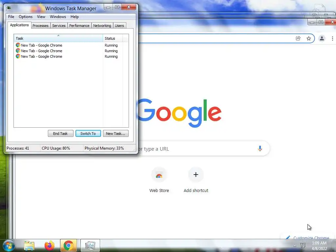Switch to the Users tab

click(x=119, y=26)
